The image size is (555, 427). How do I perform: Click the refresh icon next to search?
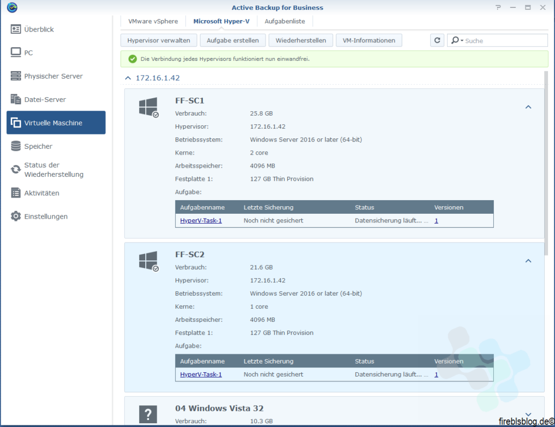pos(437,40)
